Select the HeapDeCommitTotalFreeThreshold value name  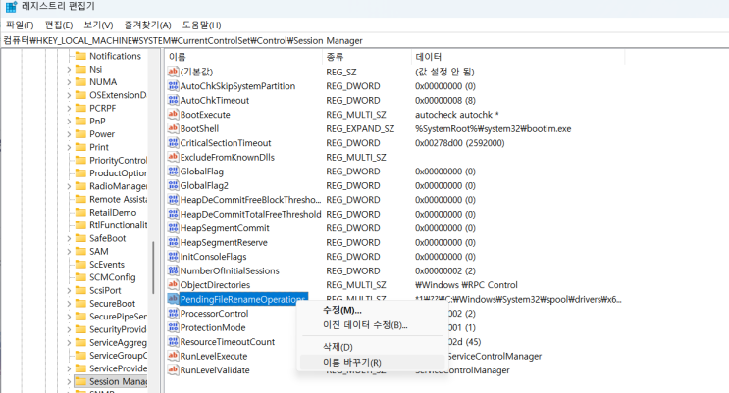tap(250, 215)
